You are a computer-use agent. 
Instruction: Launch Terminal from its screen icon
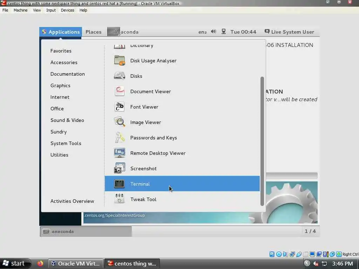tap(120, 184)
